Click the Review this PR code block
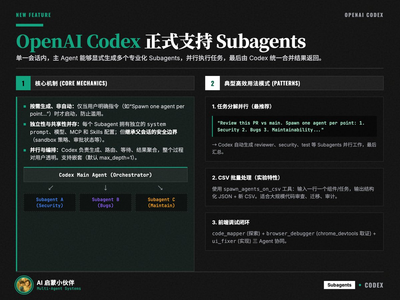This screenshot has width=400, height=300. (294, 126)
